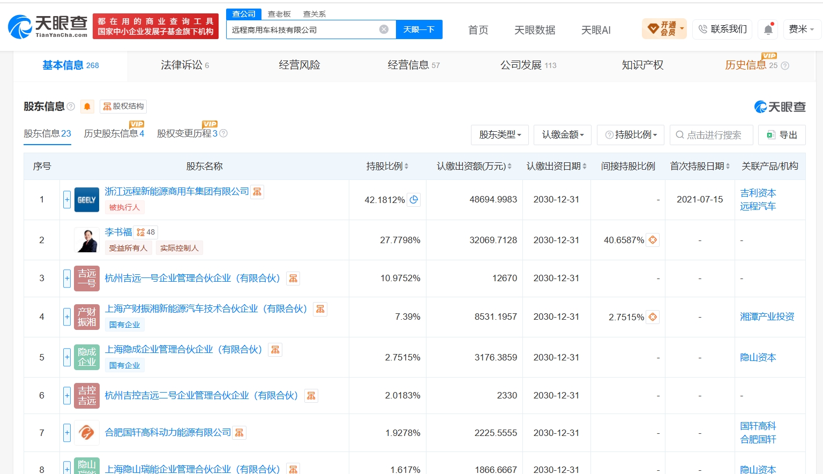Open equity chart for 浙江远程新能源商用车集团有限公司
823x474 pixels.
coord(257,192)
